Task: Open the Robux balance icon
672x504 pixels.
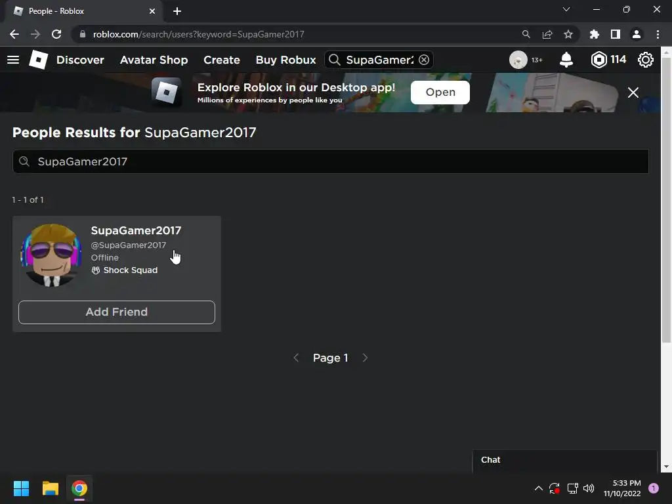Action: 598,60
